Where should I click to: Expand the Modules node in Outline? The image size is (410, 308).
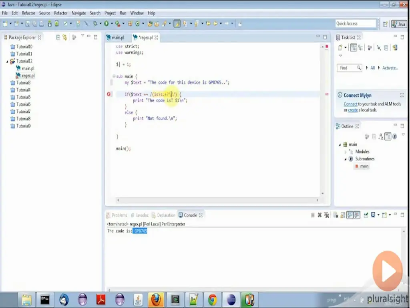[346, 152]
